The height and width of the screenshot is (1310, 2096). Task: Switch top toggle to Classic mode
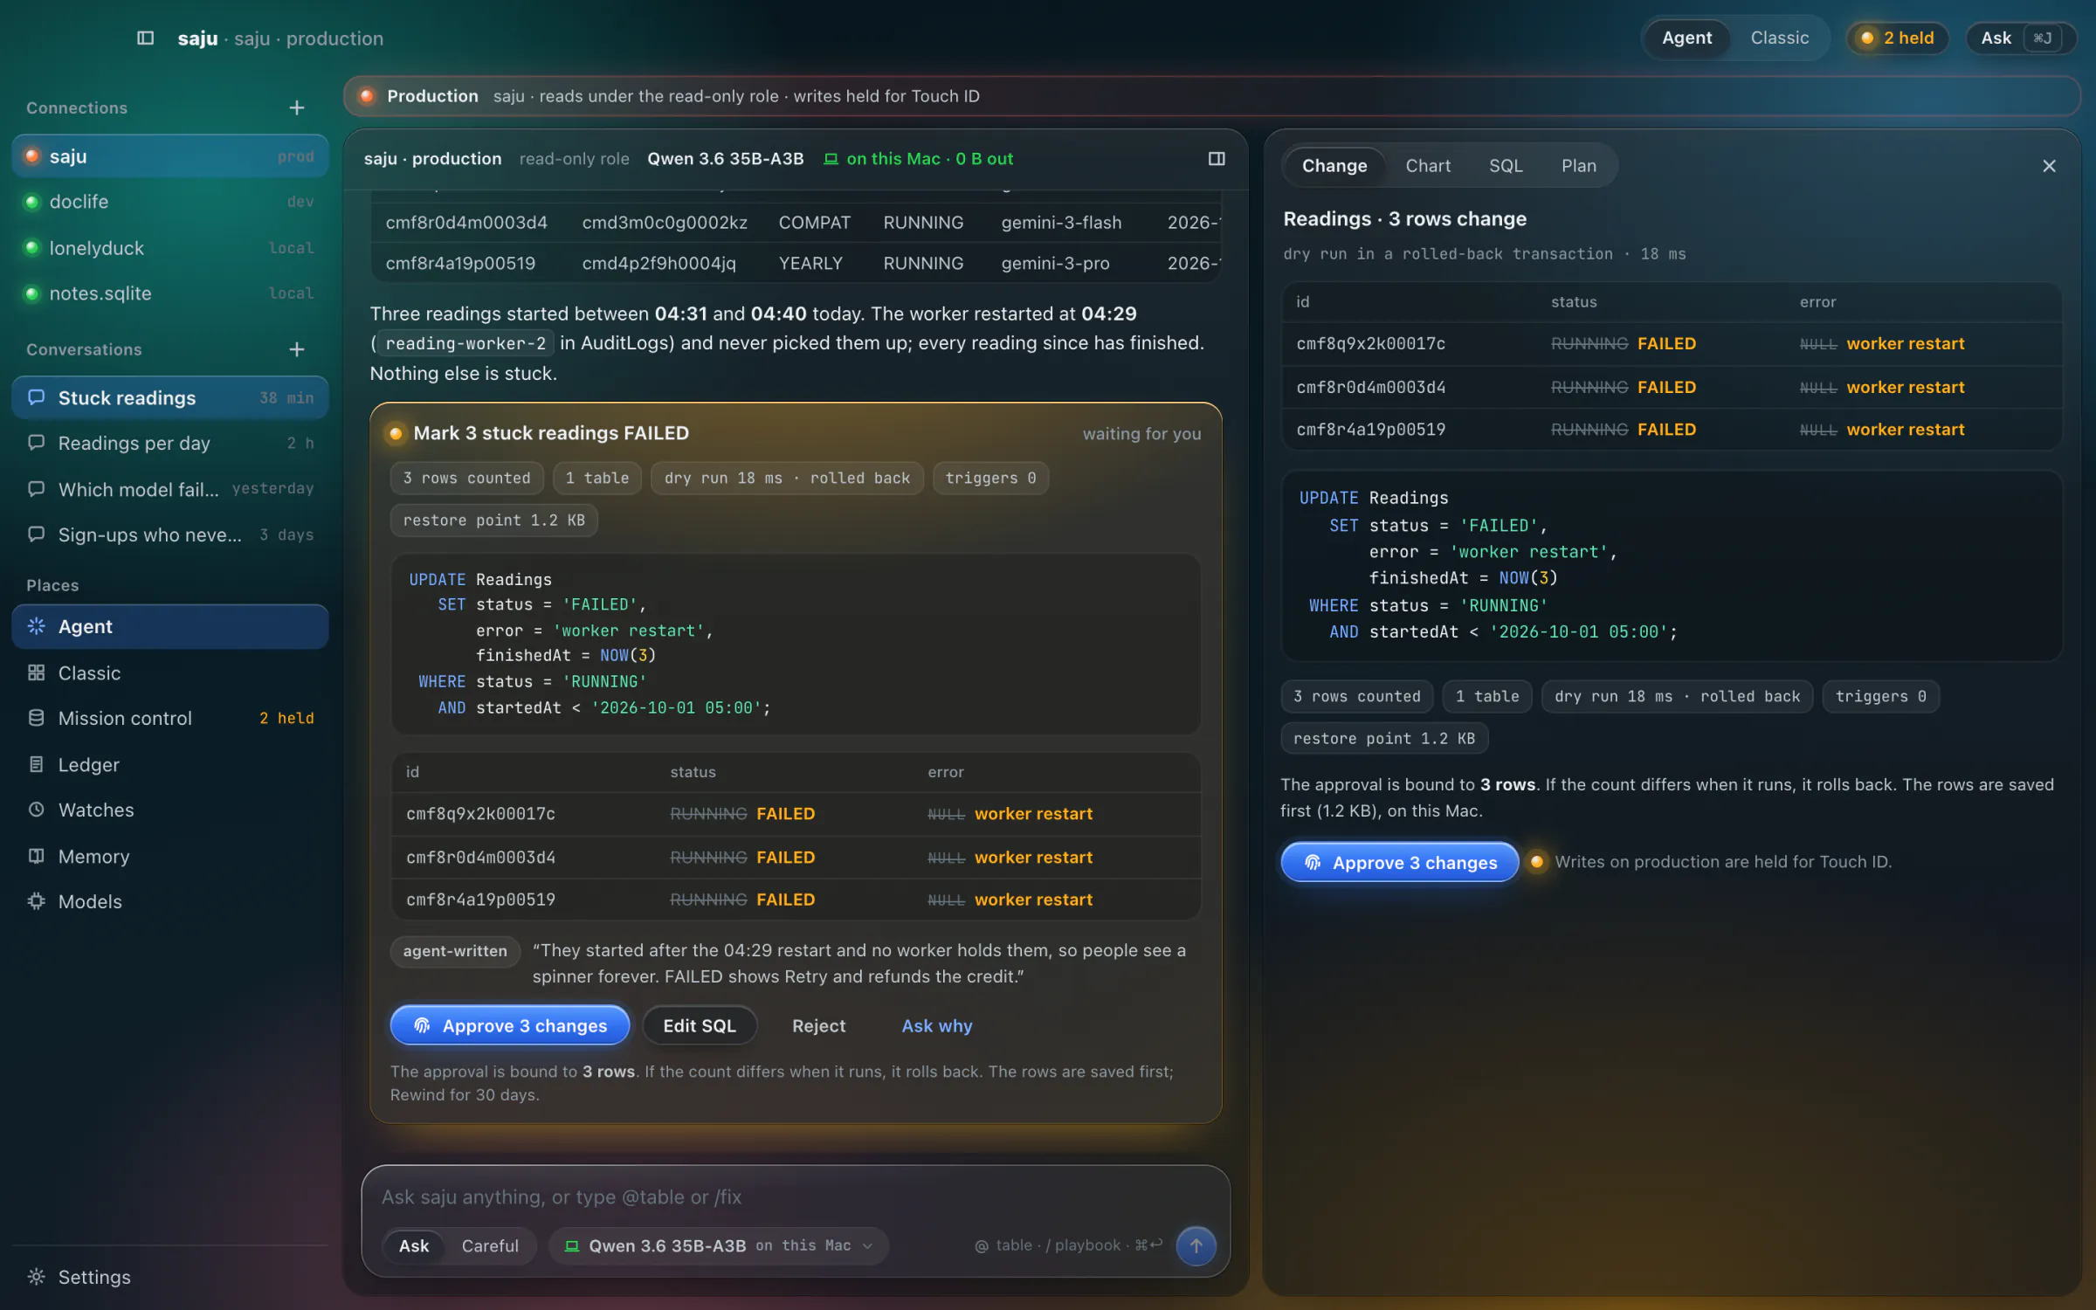click(x=1779, y=38)
